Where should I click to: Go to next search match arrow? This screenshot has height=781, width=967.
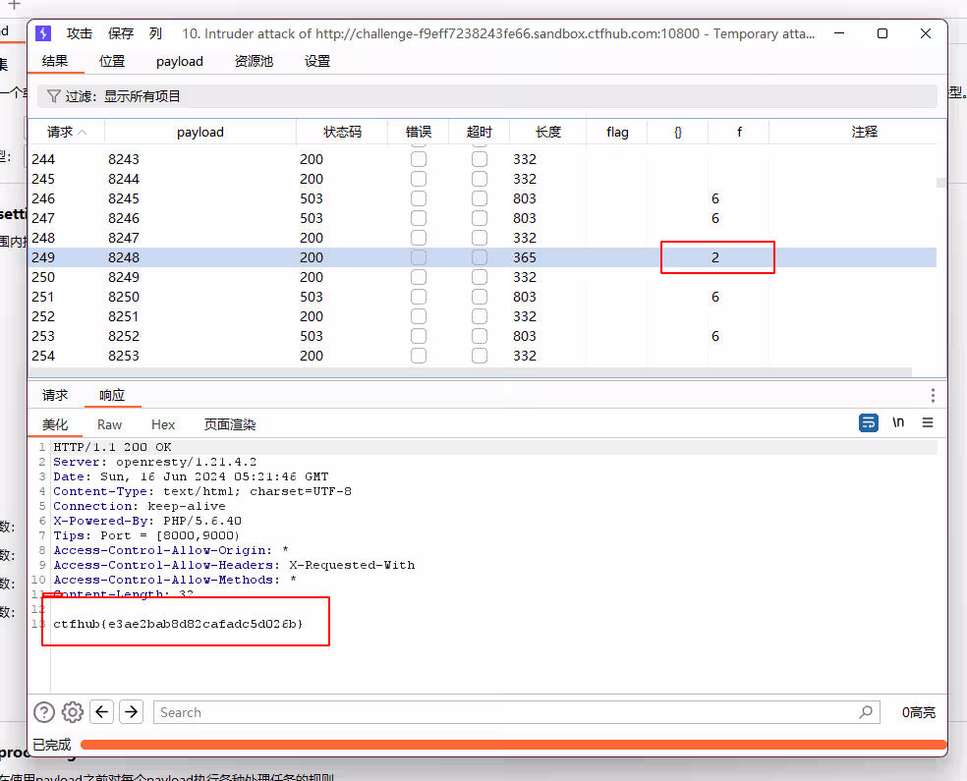tap(131, 712)
